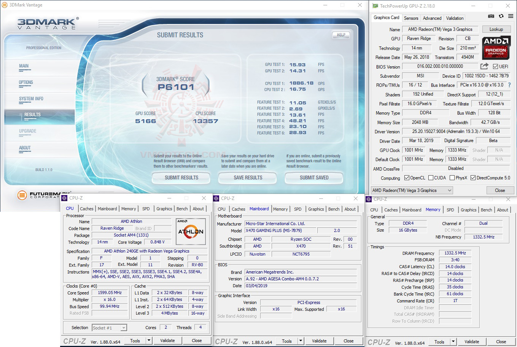Open the GPU-Z hamburger menu
The height and width of the screenshot is (347, 517).
(x=511, y=16)
